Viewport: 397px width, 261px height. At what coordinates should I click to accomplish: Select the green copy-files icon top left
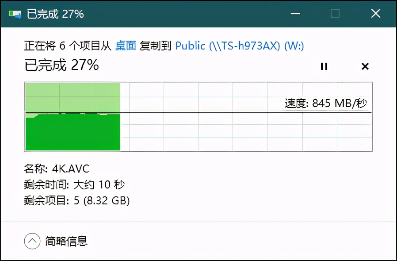[x=15, y=13]
